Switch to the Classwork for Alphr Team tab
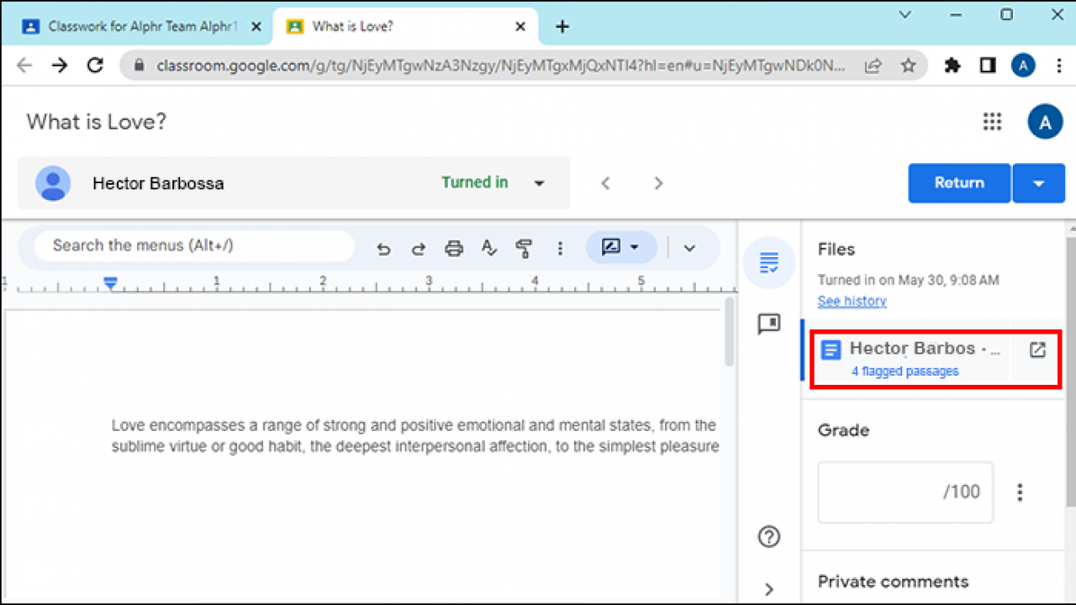Viewport: 1076px width, 605px height. tap(134, 26)
